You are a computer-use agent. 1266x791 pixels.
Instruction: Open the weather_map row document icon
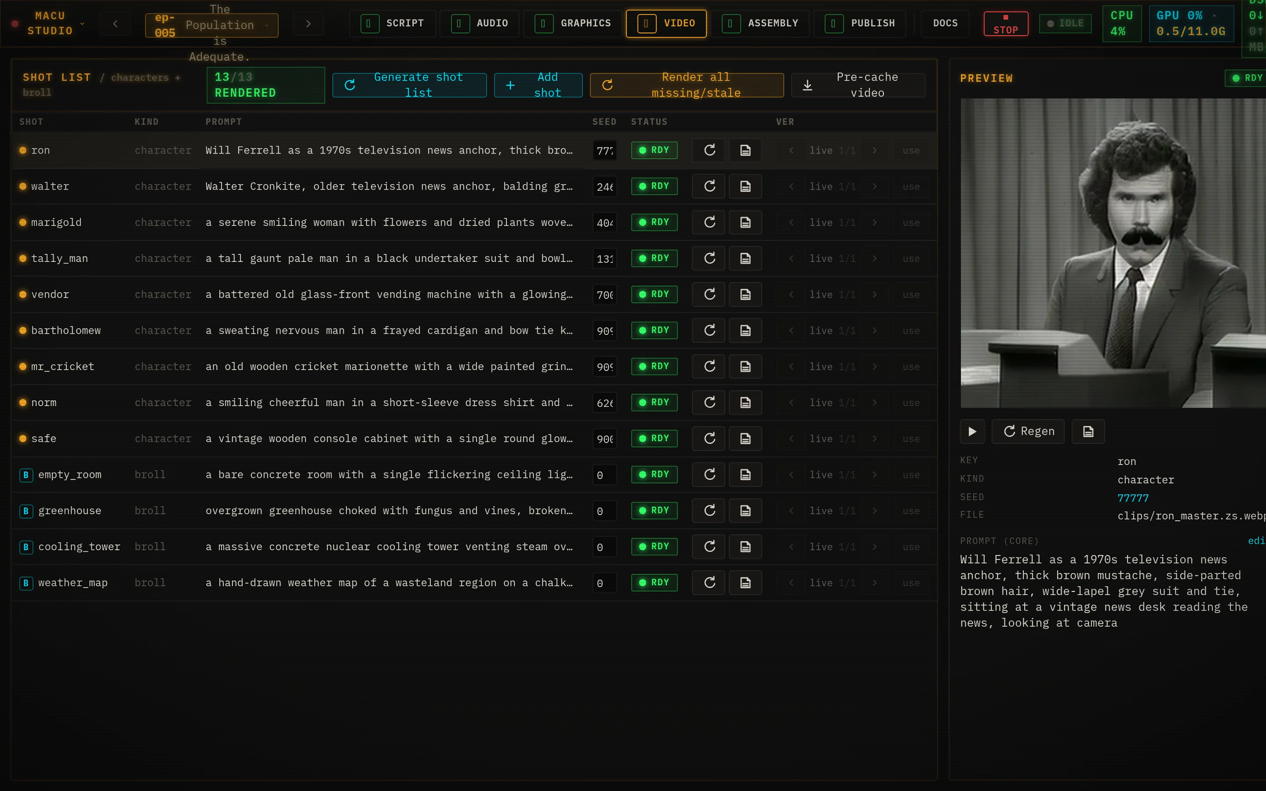point(745,583)
